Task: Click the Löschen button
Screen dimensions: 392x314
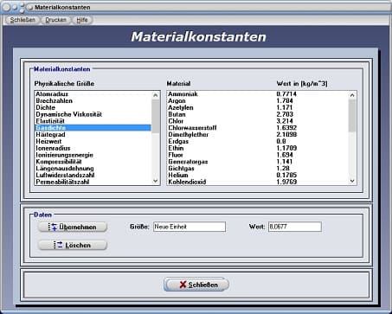Action: click(73, 245)
